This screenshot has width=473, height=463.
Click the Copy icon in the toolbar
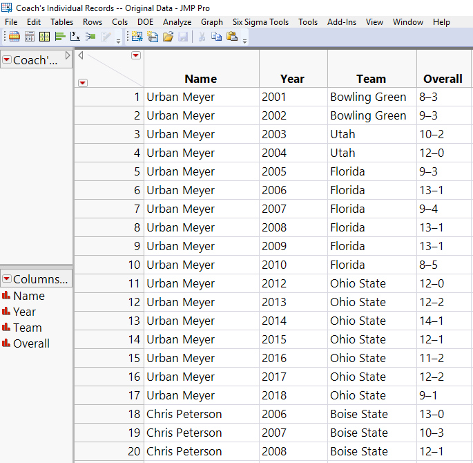coord(217,37)
